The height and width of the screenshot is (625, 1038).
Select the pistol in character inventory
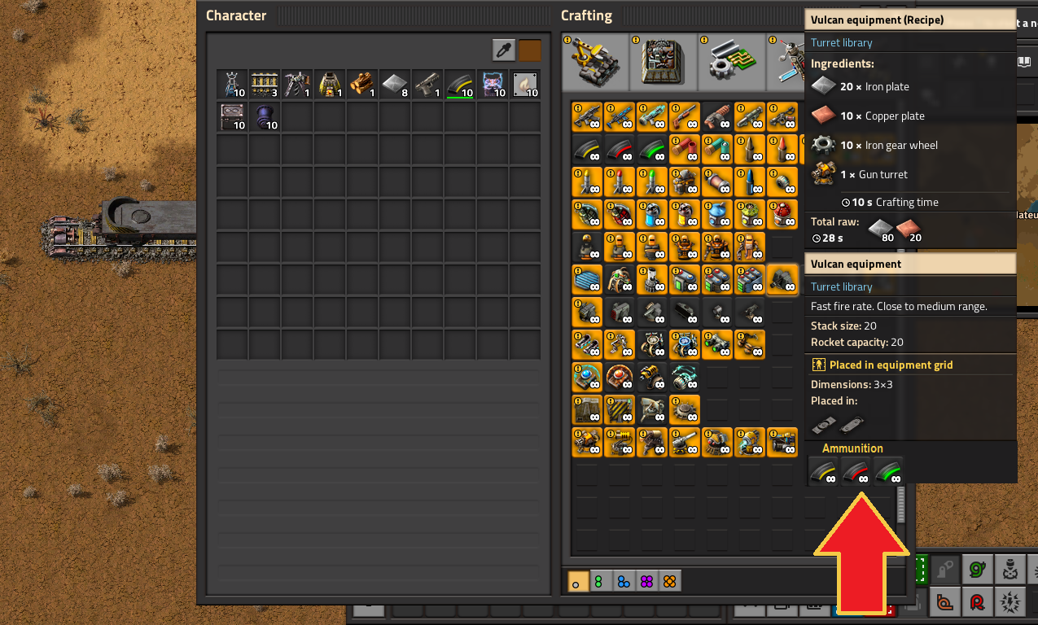427,85
